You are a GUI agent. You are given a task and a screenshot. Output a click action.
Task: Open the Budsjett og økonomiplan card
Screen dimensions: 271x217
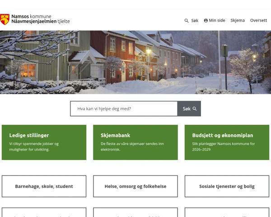point(227,142)
